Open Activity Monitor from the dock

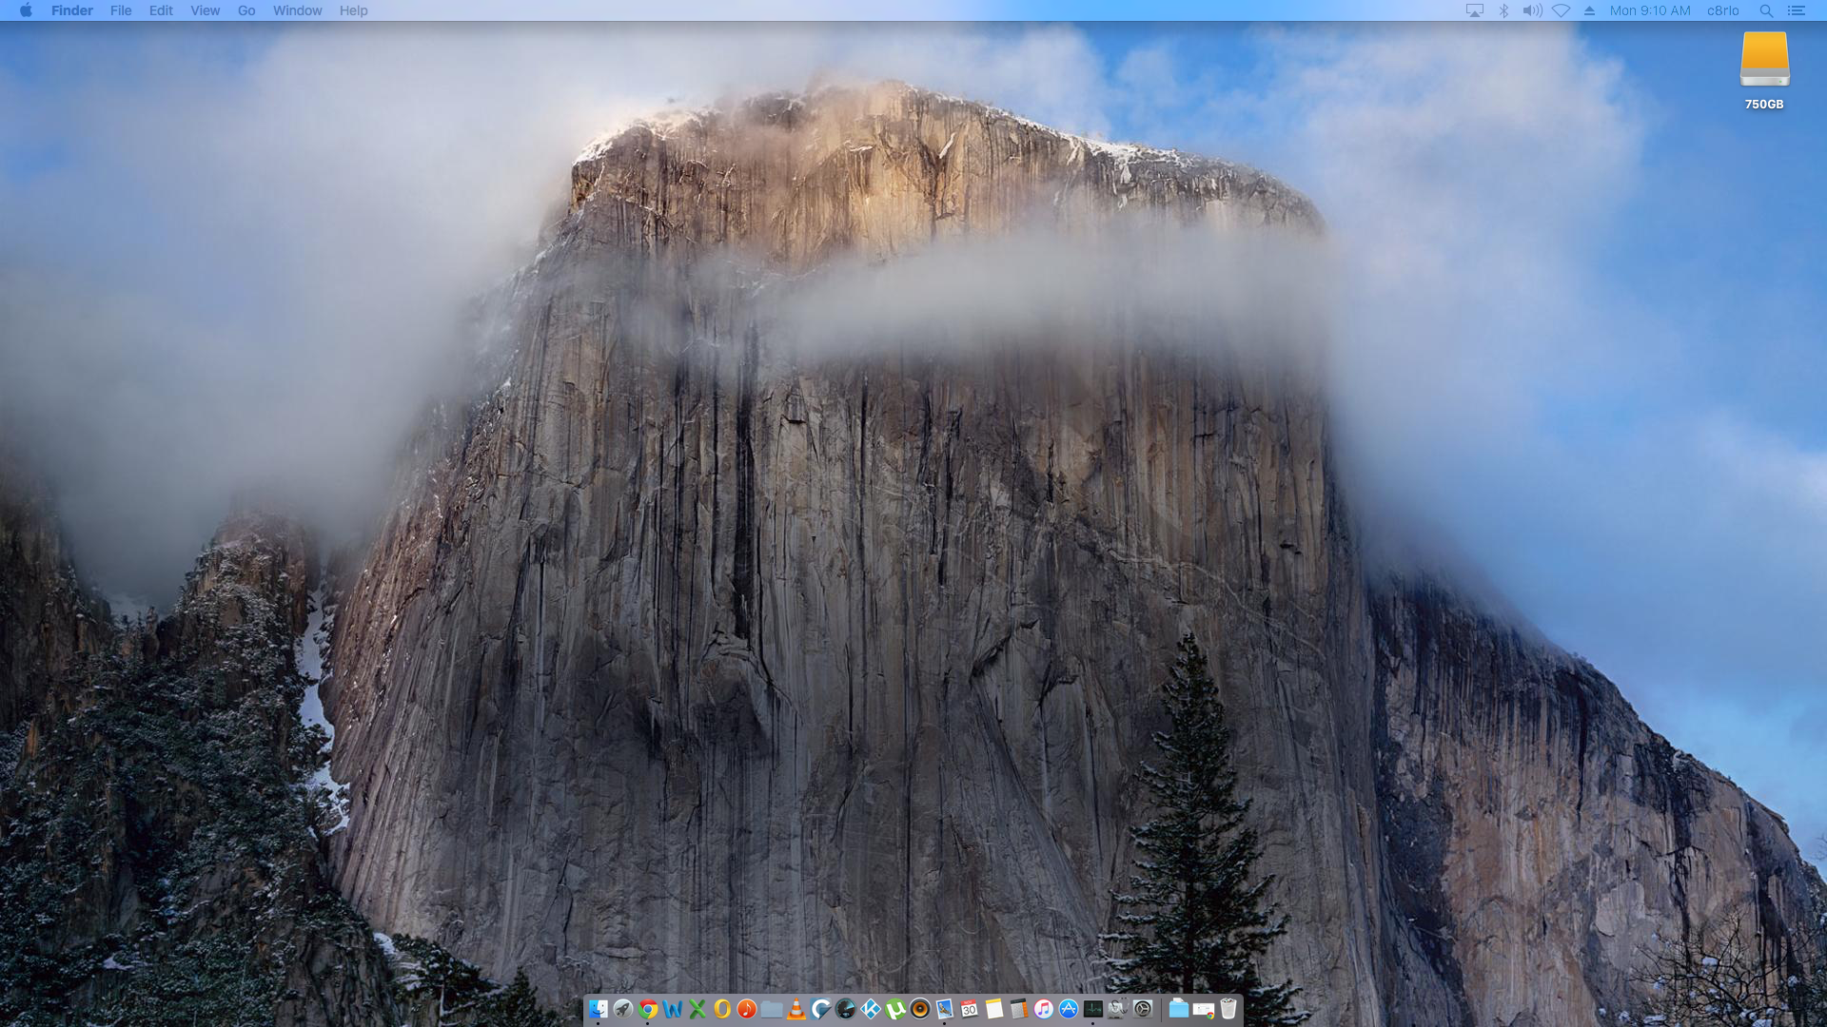pos(1093,1009)
